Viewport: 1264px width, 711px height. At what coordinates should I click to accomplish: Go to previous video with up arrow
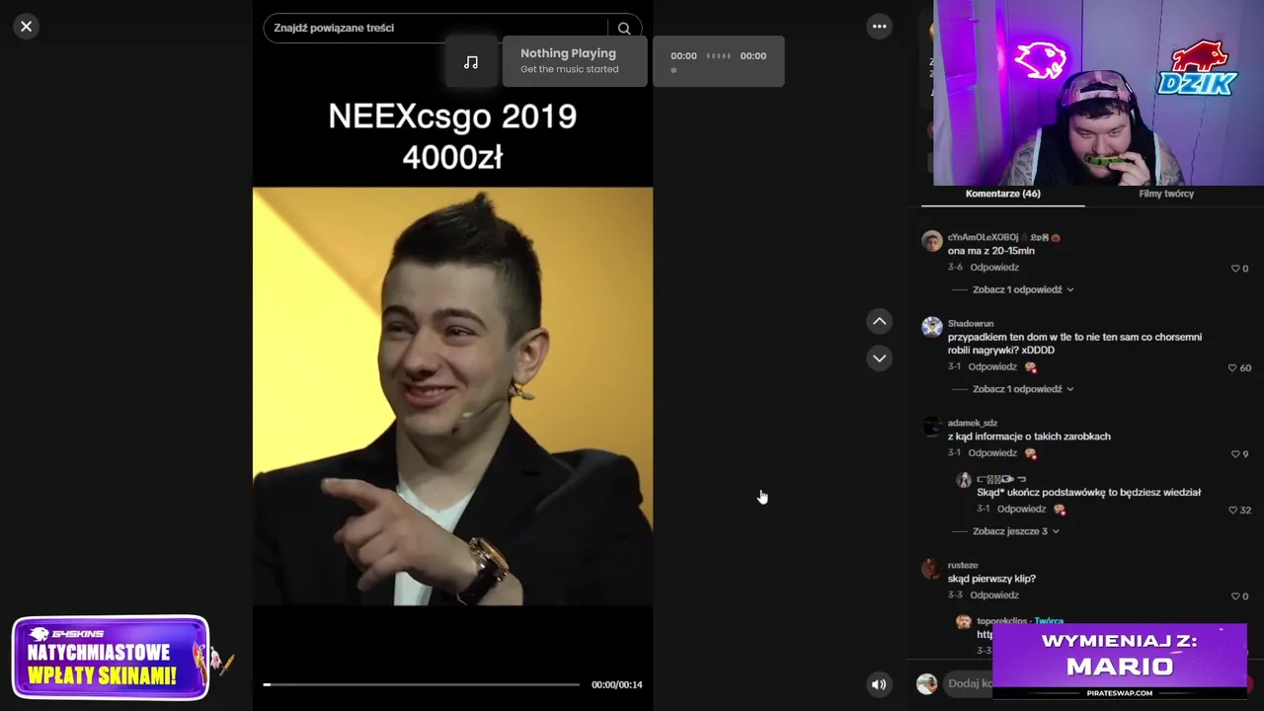[879, 321]
